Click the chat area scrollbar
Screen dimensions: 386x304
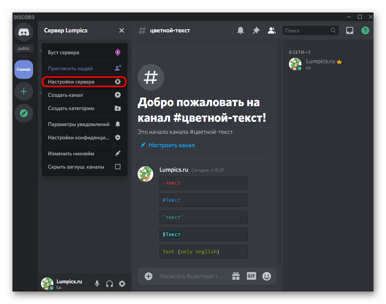coord(280,154)
